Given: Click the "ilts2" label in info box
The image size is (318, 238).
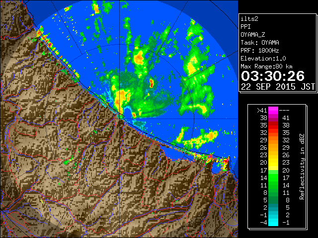Looking at the screenshot, I should coord(249,19).
